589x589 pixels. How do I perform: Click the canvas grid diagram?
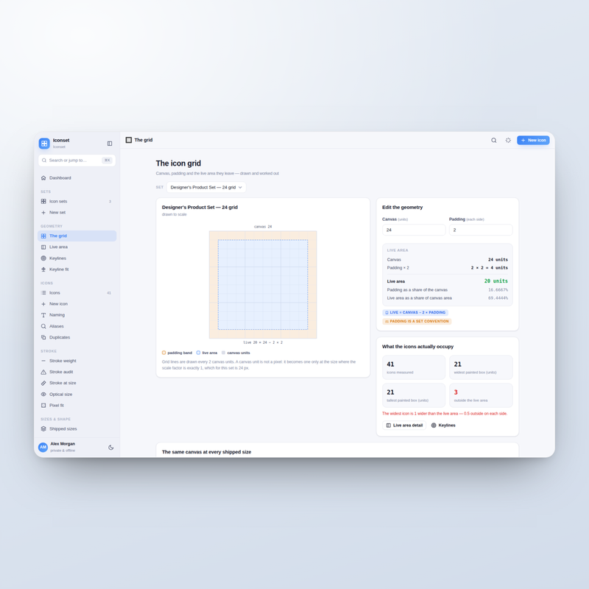(x=263, y=285)
